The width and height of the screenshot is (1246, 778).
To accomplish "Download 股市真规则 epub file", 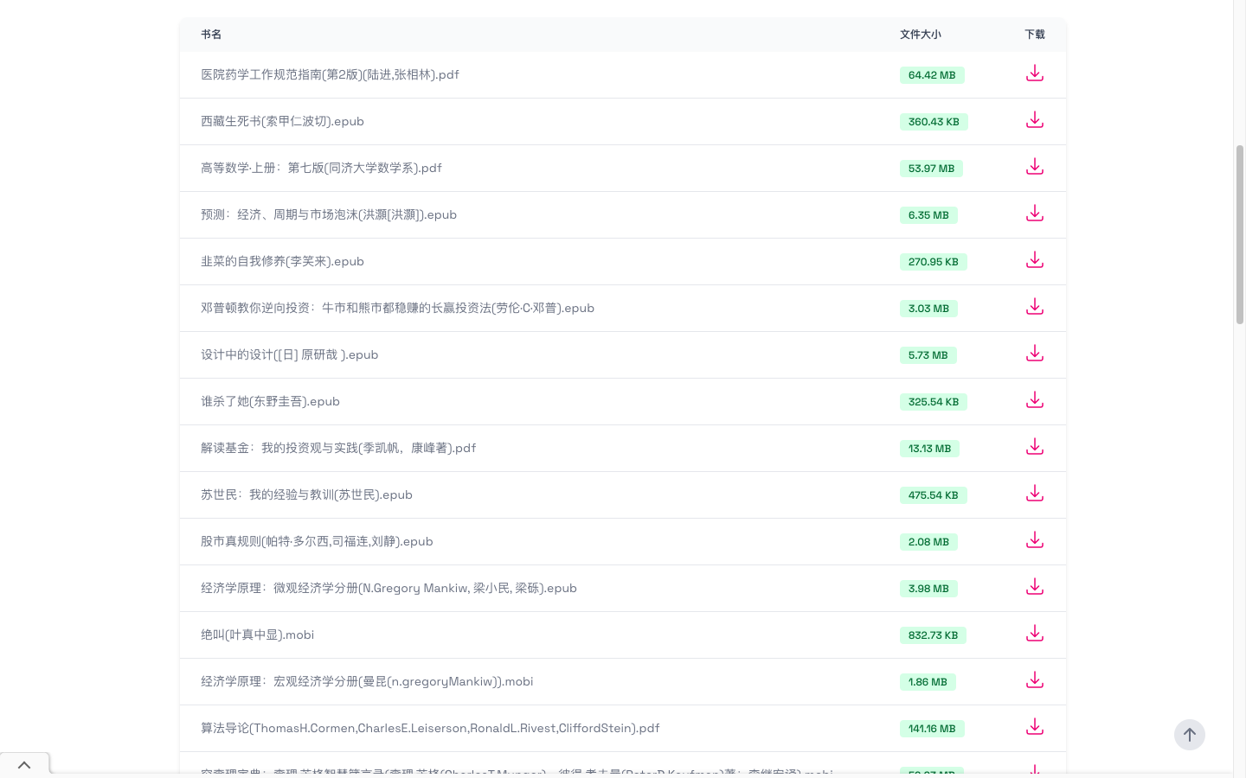I will click(x=1034, y=540).
